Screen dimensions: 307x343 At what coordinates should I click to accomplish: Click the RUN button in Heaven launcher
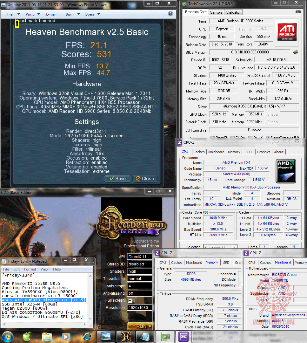coord(139,326)
